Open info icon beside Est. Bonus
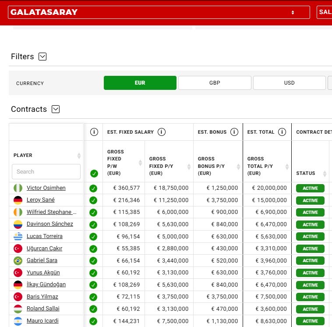Viewport: 332px width, 327px height. (x=234, y=132)
